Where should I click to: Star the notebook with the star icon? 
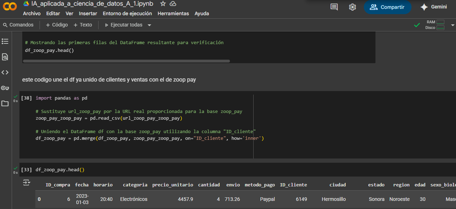coord(163,4)
